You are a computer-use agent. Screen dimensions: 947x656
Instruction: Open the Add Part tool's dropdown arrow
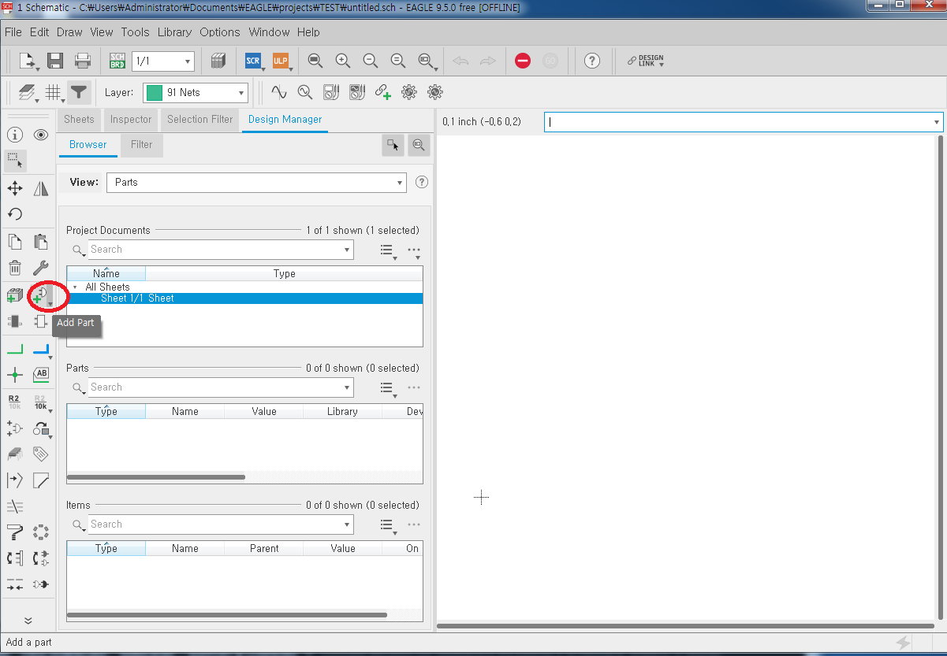50,304
